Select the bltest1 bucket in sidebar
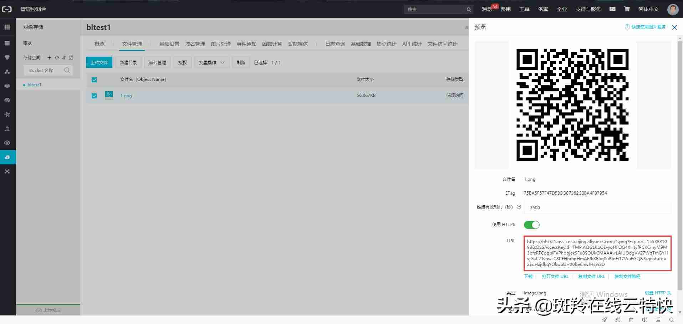This screenshot has width=683, height=324. coord(34,85)
